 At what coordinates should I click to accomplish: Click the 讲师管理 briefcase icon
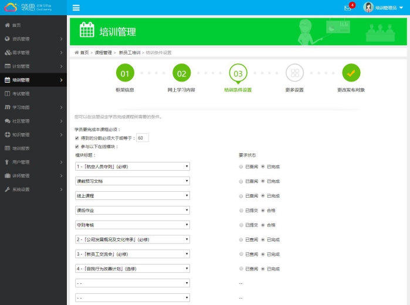pos(7,175)
